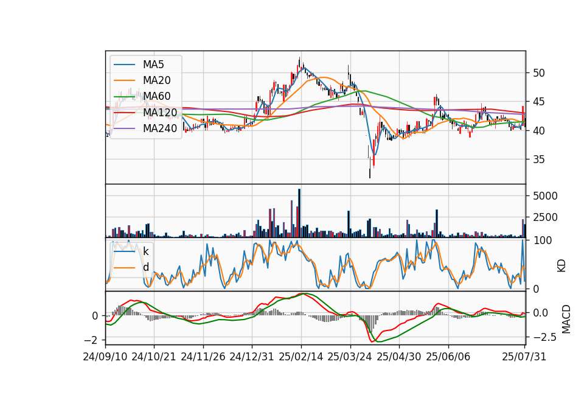The image size is (584, 420).
Task: Click the MA60 legend label
Action: click(156, 96)
